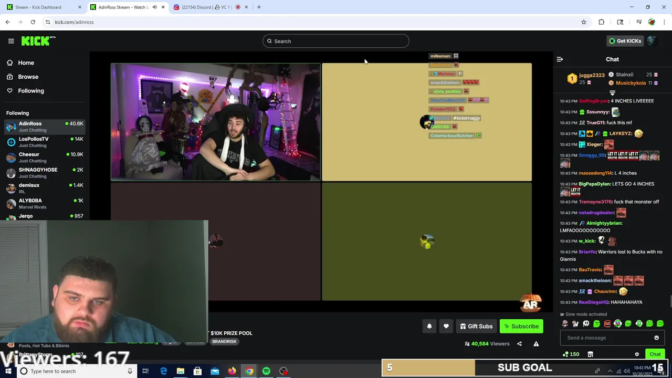The image size is (672, 378).
Task: Open Chrome media controls icon
Action: (x=639, y=22)
